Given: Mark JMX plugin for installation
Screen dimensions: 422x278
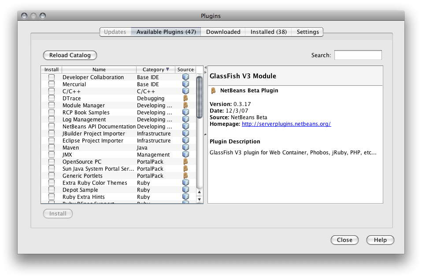Looking at the screenshot, I should (52, 154).
